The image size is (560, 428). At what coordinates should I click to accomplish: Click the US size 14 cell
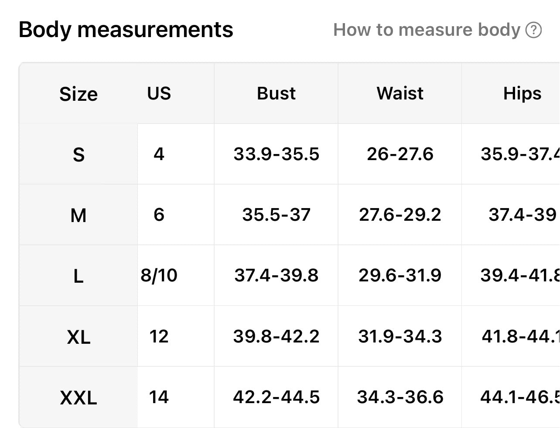pos(159,397)
